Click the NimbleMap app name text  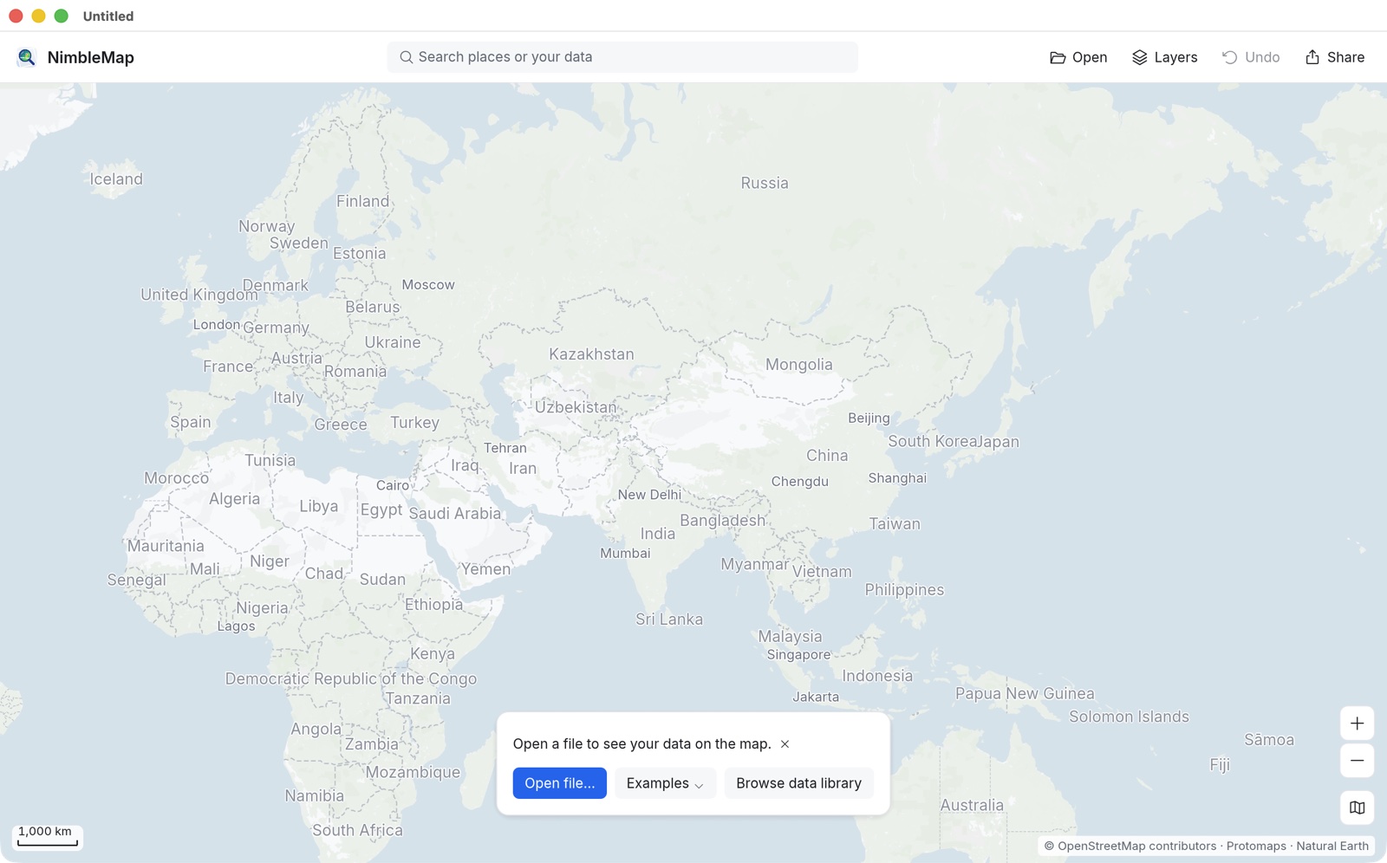(91, 57)
